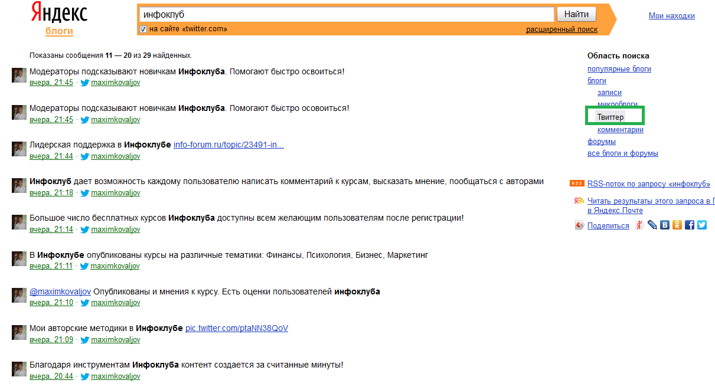Open maximkovaljov profile next to 21:18
Screen dimensions: 715x390
pyautogui.click(x=116, y=193)
